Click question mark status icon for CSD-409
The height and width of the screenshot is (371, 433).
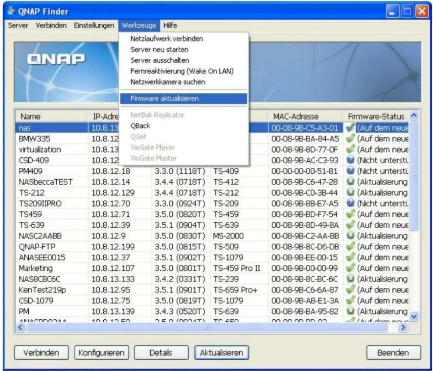click(x=350, y=160)
